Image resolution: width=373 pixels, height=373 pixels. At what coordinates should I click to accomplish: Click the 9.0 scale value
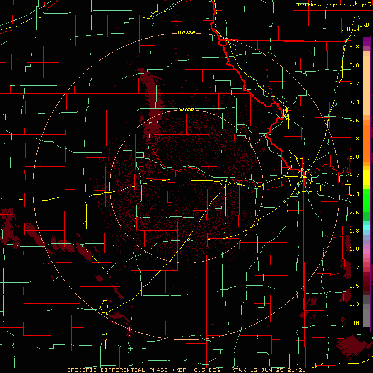[354, 65]
